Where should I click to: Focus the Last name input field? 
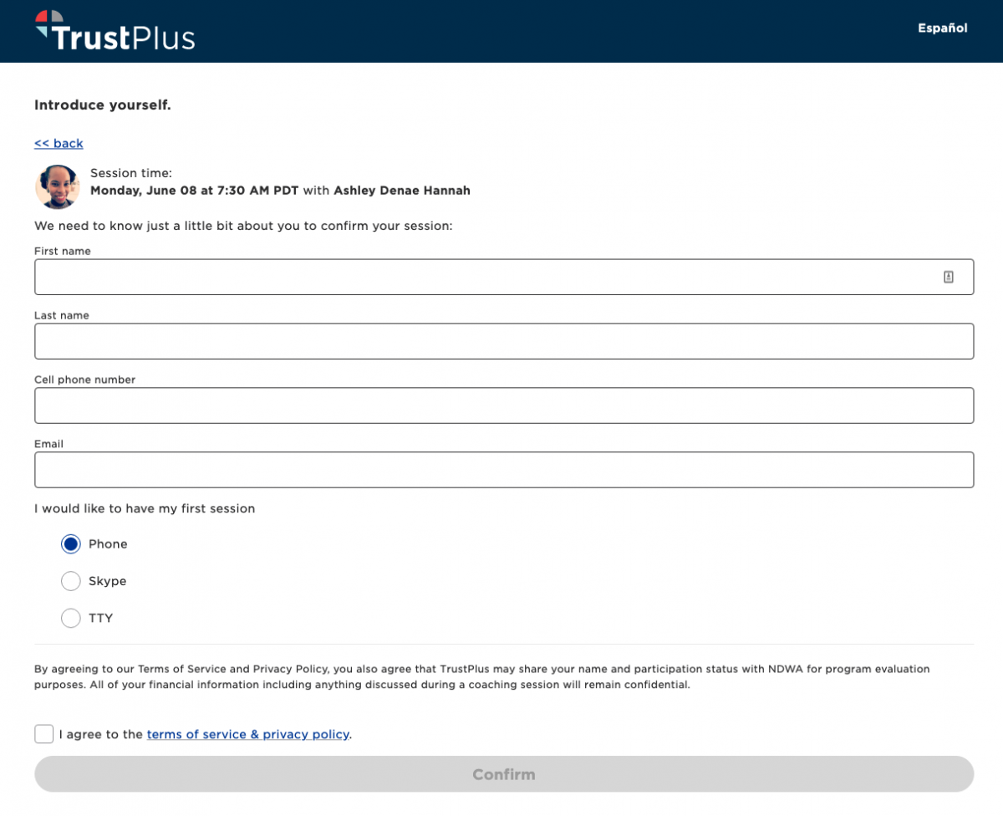(x=501, y=340)
